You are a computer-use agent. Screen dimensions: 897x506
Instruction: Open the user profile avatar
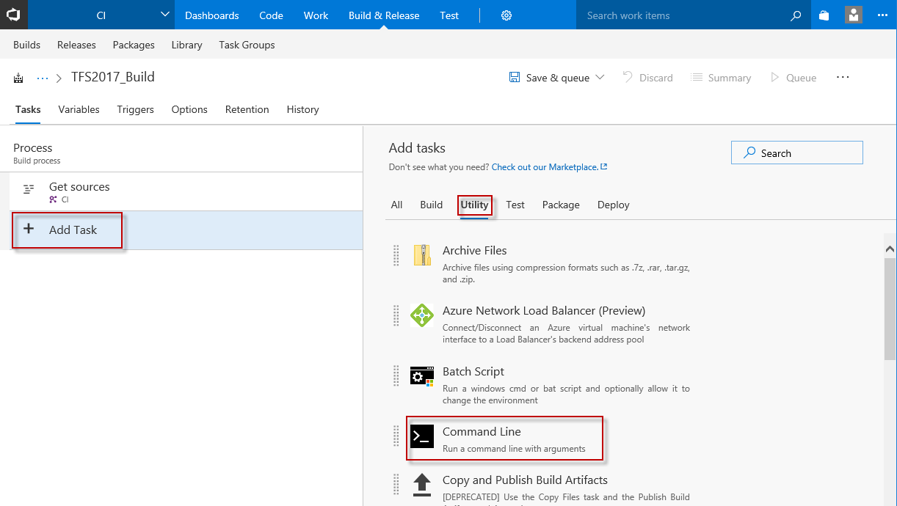tap(853, 15)
